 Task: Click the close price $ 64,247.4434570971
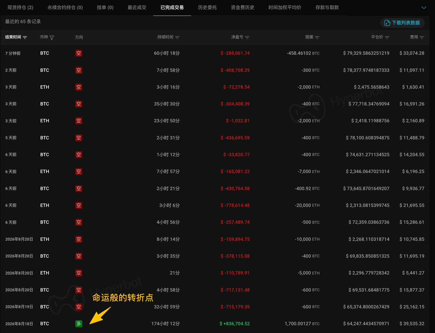click(x=366, y=324)
